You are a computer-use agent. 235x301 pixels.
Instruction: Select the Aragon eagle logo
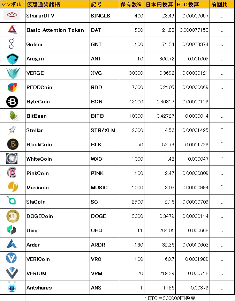(x=13, y=59)
